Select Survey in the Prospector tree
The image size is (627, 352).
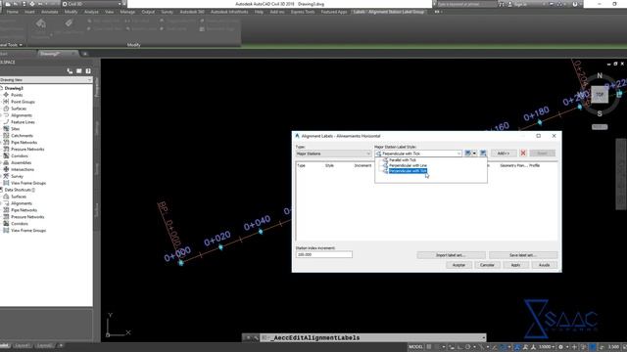tap(17, 176)
